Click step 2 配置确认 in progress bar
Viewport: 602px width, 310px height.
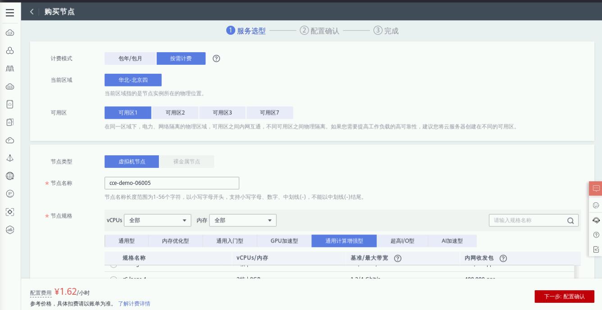320,31
